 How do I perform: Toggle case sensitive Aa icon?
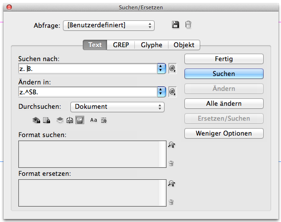point(94,120)
